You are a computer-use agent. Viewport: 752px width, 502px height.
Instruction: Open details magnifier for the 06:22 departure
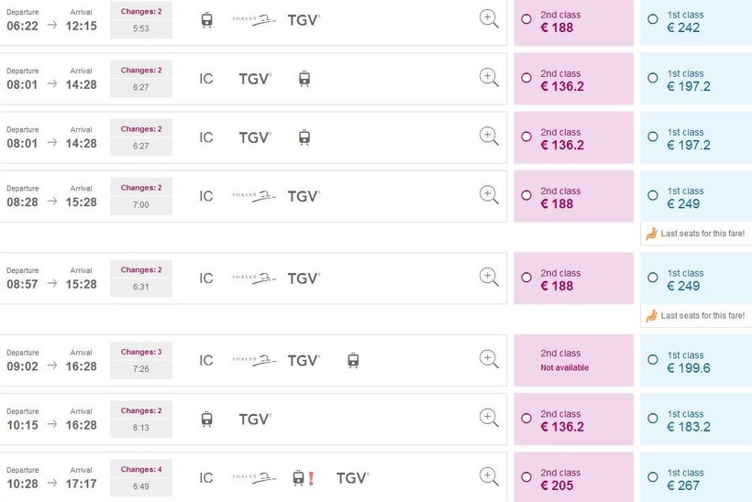[x=489, y=19]
